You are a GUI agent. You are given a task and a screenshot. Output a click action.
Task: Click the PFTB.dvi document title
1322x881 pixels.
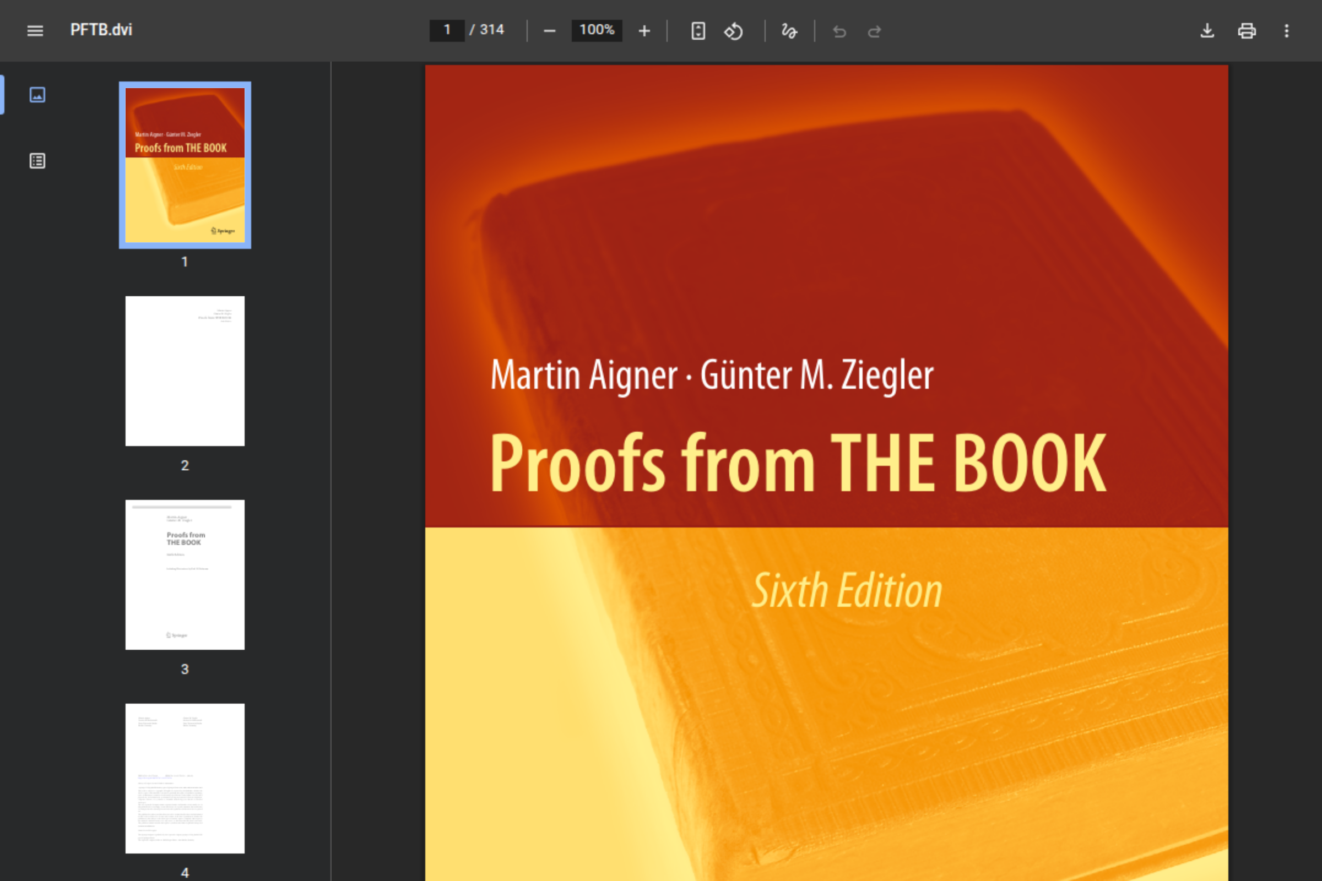(x=101, y=30)
